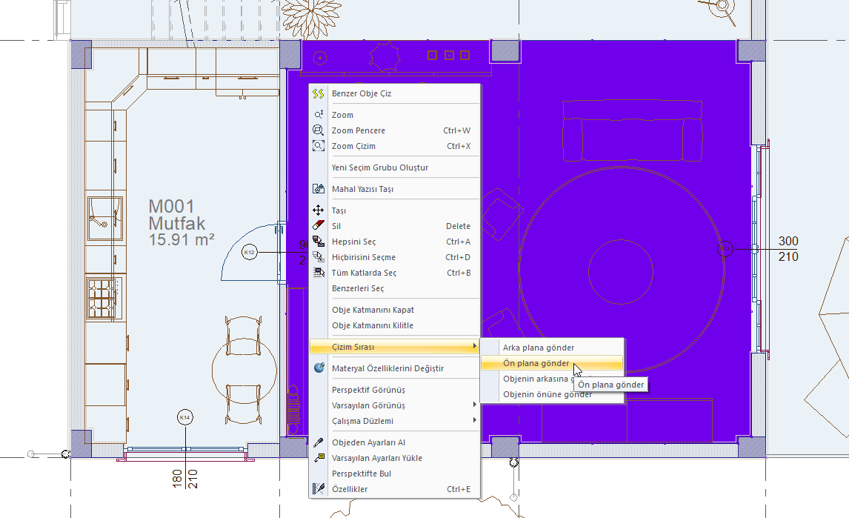Toggle Obje Katmanını Kapat
Image resolution: width=849 pixels, height=518 pixels.
click(373, 310)
